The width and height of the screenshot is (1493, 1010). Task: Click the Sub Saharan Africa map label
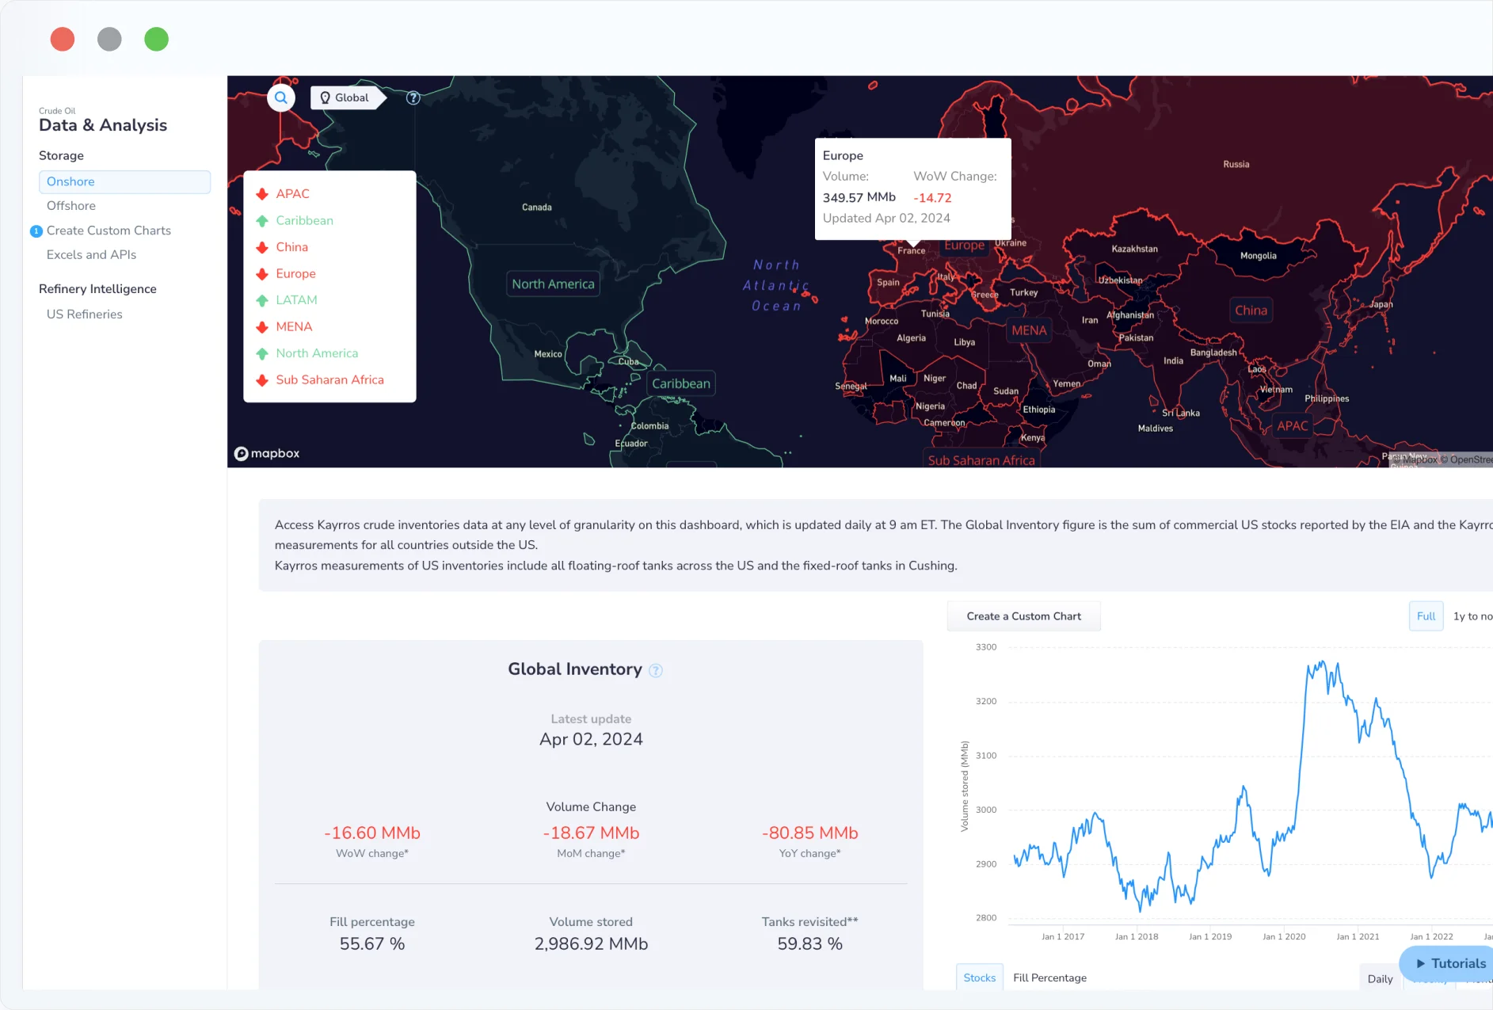pyautogui.click(x=981, y=460)
